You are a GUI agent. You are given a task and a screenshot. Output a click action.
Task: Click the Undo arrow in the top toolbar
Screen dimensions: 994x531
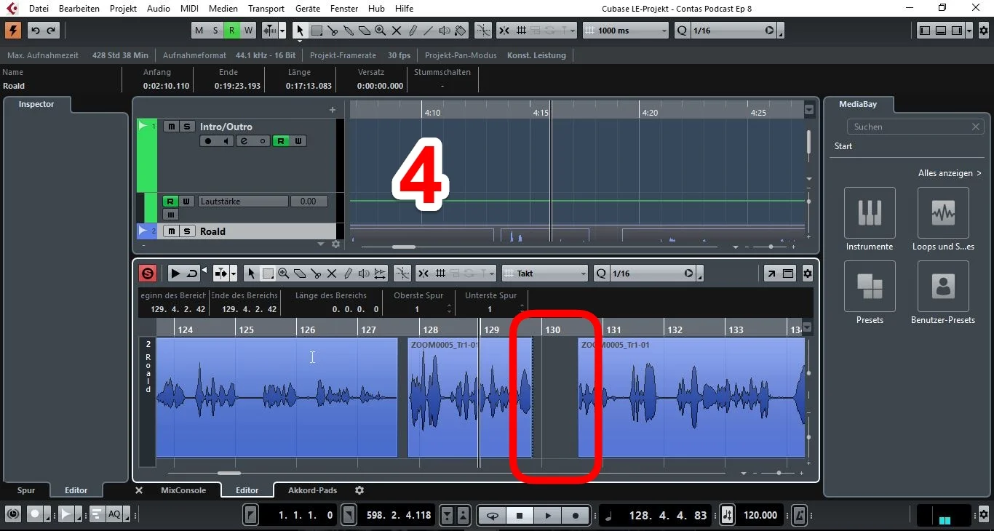pos(35,31)
